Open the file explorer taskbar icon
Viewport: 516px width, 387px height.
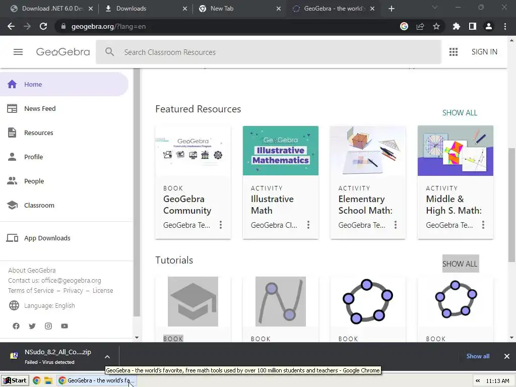point(48,381)
